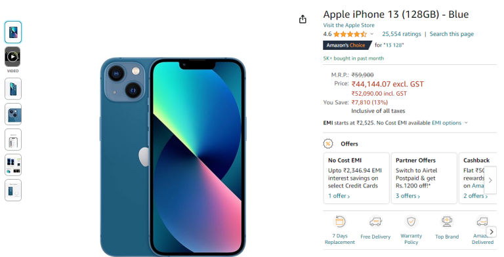View 3 offers under Partner Offers
504x257 pixels.
coord(408,195)
